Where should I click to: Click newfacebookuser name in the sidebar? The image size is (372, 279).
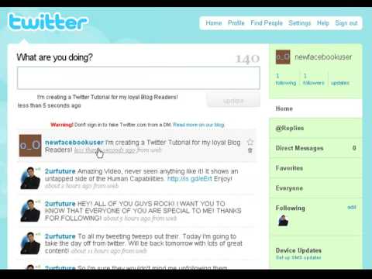pyautogui.click(x=323, y=57)
